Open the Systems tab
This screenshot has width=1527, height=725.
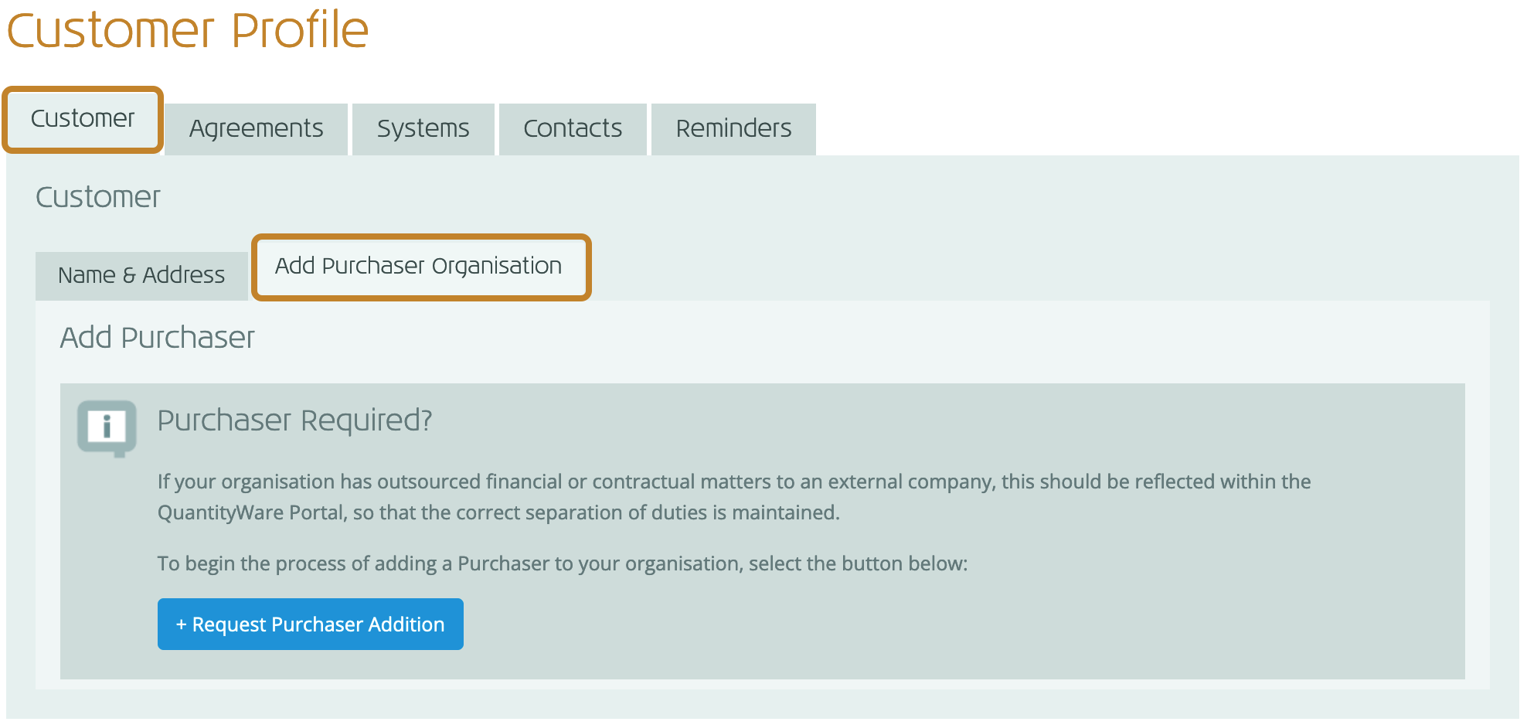(423, 128)
